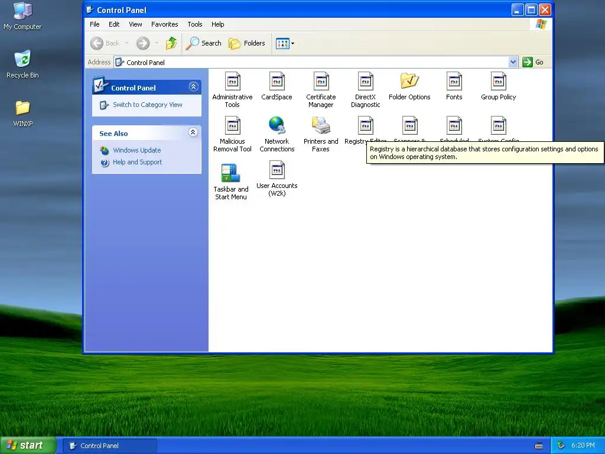This screenshot has width=605, height=454.
Task: Open Taskbar and Start Menu
Action: pyautogui.click(x=231, y=173)
